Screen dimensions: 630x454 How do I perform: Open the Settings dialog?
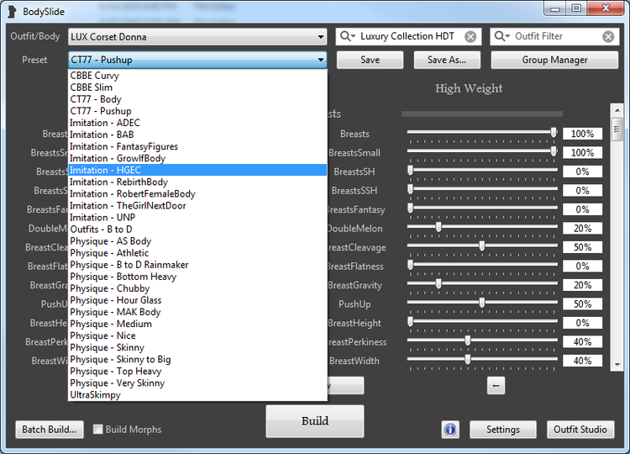[502, 430]
